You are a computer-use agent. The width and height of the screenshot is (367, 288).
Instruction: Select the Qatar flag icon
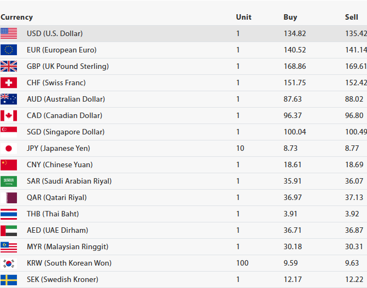(x=9, y=197)
